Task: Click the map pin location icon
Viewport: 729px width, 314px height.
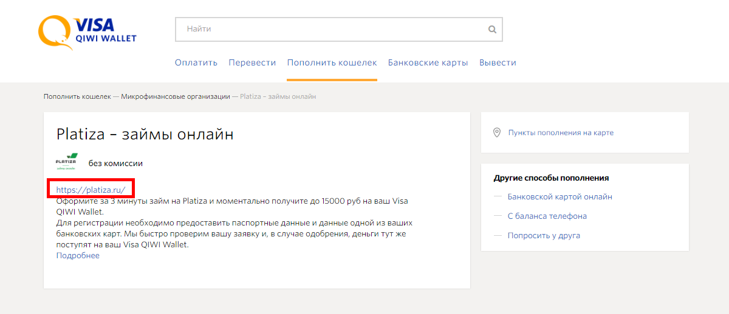Action: click(x=496, y=133)
